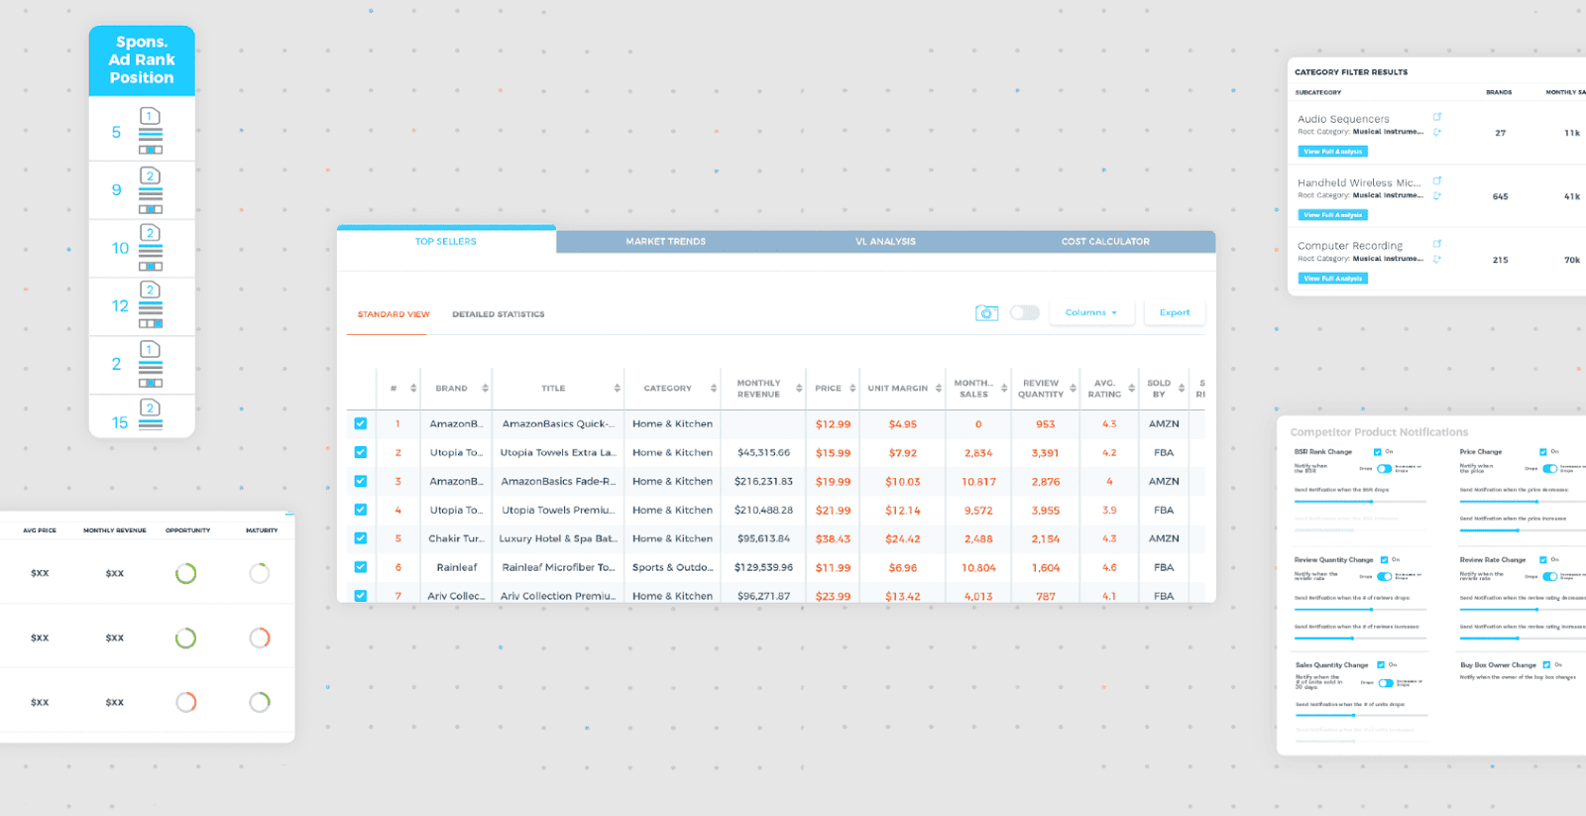Select the Detailed Statistics sub-tab

point(499,314)
